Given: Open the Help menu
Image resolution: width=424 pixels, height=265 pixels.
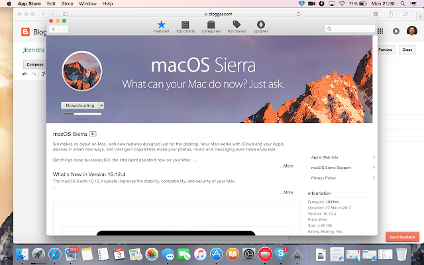Looking at the screenshot, I should 107,3.
